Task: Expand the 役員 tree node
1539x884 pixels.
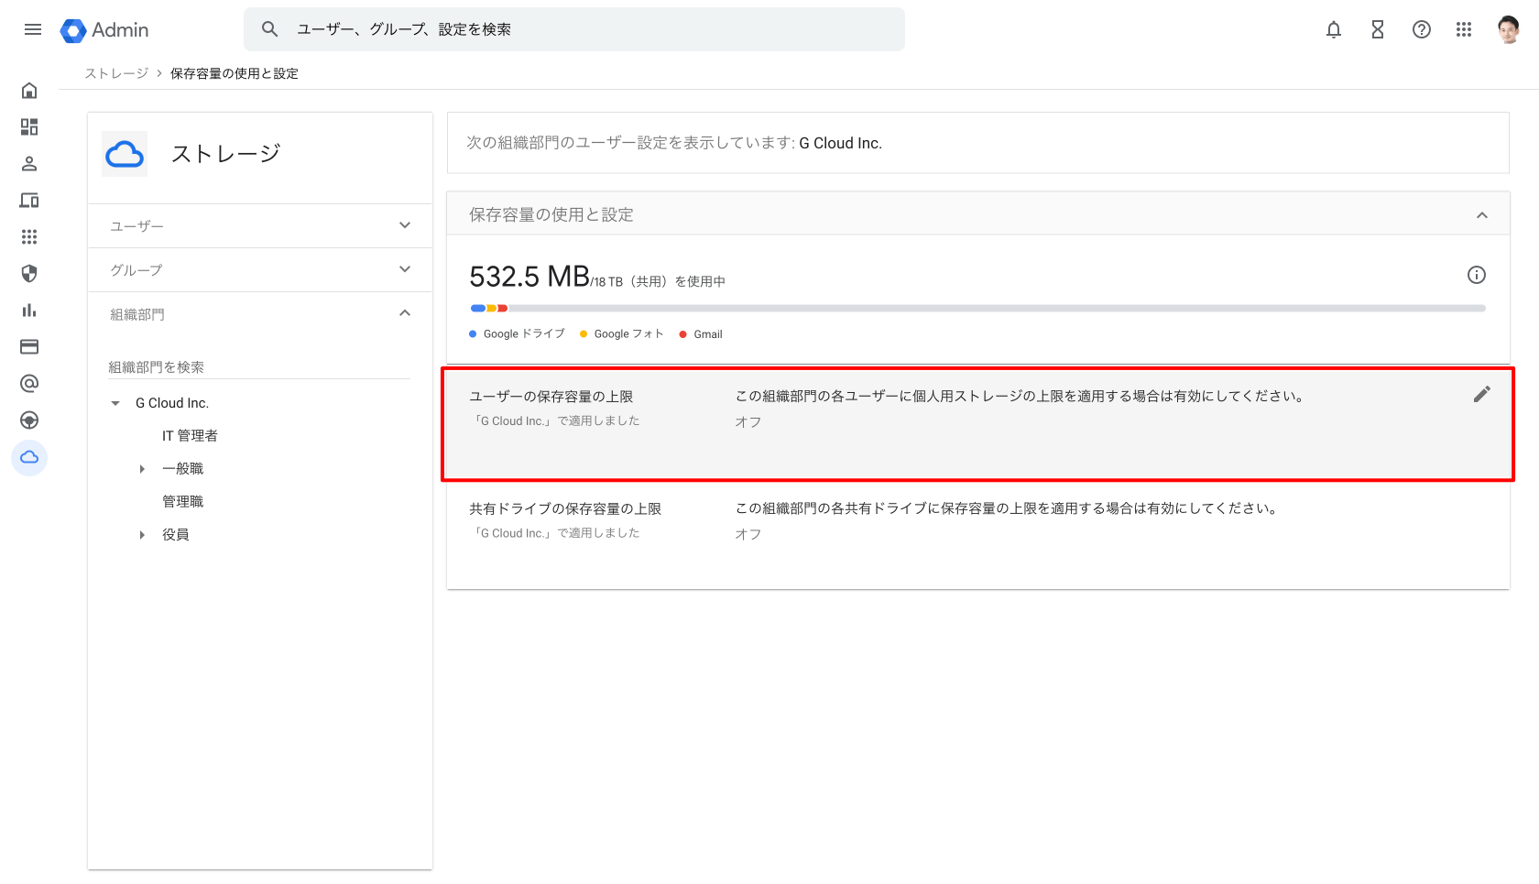Action: [142, 535]
